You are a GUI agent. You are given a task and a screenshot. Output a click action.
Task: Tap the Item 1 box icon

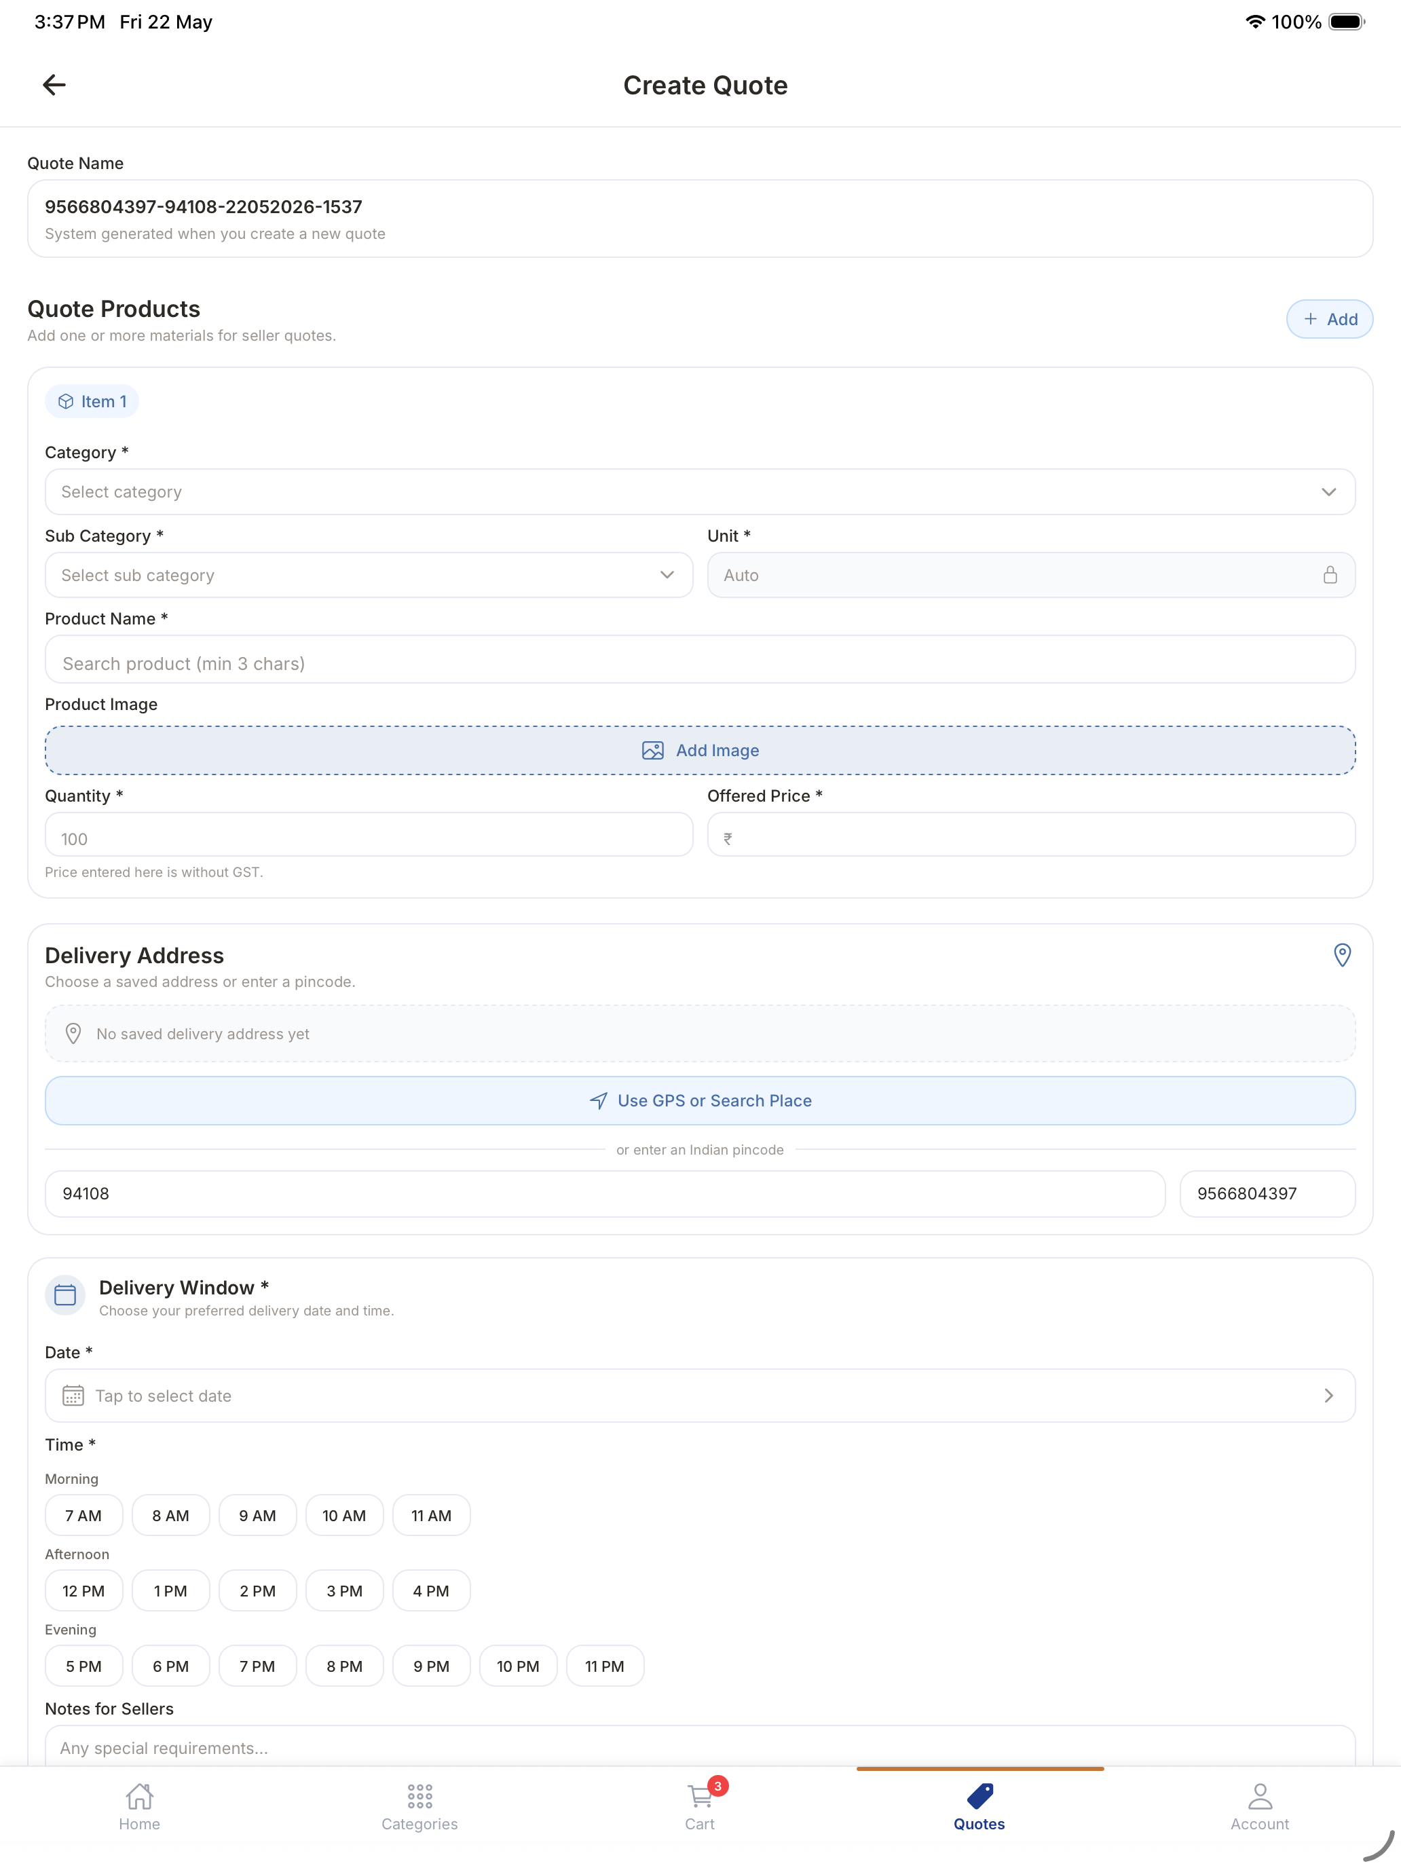click(x=66, y=402)
